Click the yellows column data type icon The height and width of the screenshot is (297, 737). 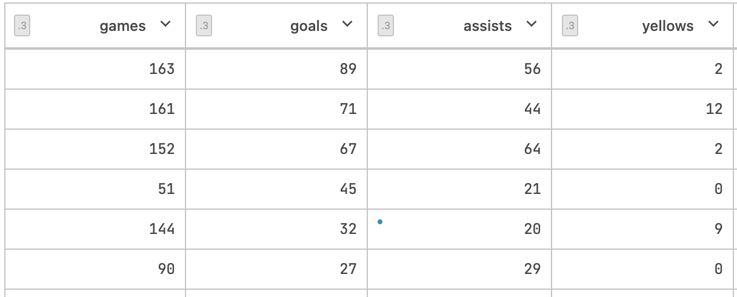click(570, 26)
